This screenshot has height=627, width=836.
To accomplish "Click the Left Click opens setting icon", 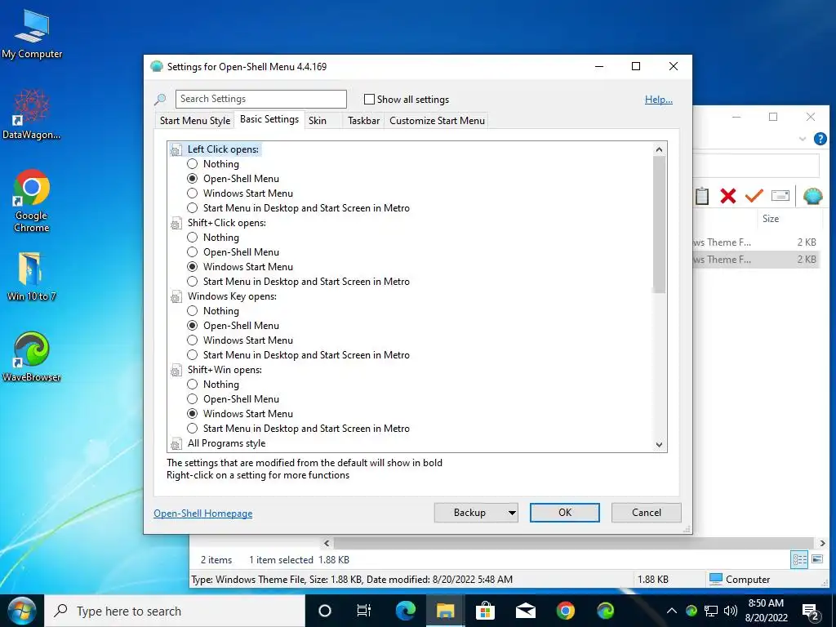I will click(x=176, y=150).
